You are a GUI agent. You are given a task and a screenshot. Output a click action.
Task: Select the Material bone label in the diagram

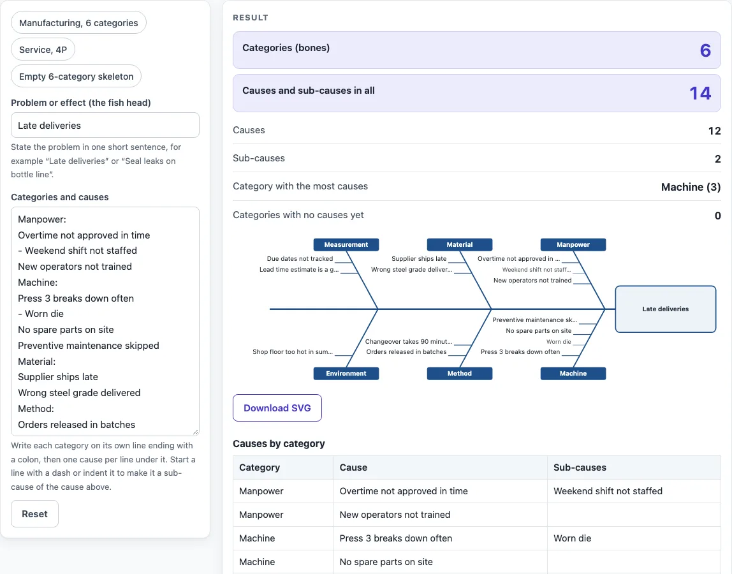tap(459, 245)
